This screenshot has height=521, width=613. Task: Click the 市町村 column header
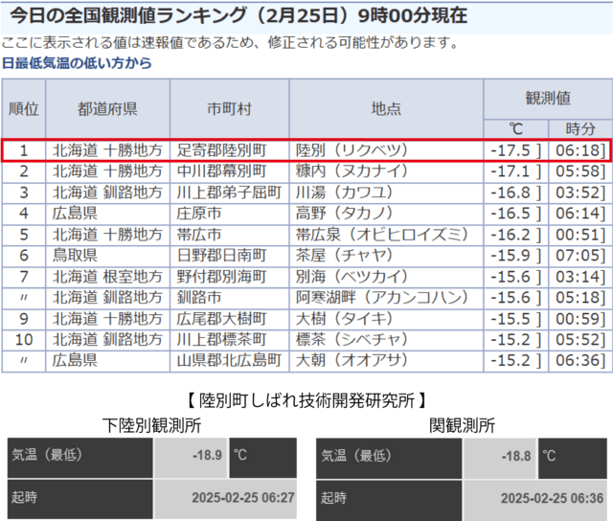230,109
